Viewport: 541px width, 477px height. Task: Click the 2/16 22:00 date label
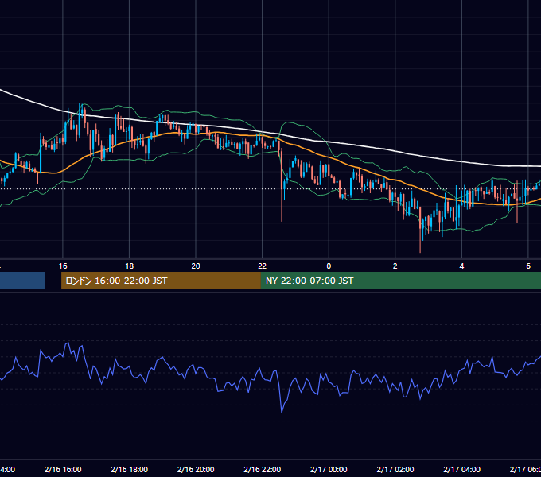(263, 469)
